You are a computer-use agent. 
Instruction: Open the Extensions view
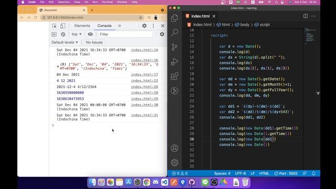tap(174, 76)
